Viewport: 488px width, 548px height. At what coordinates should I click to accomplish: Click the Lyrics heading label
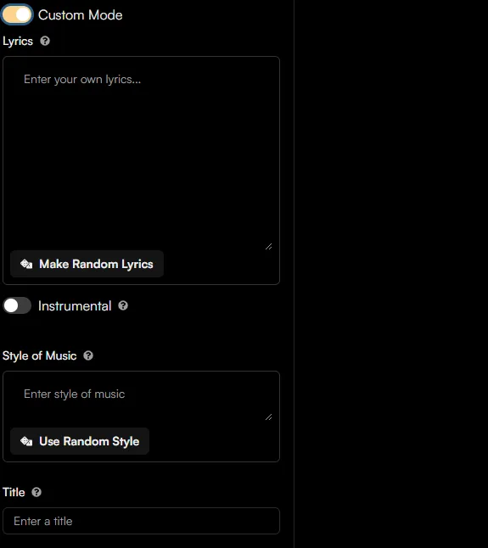[18, 42]
